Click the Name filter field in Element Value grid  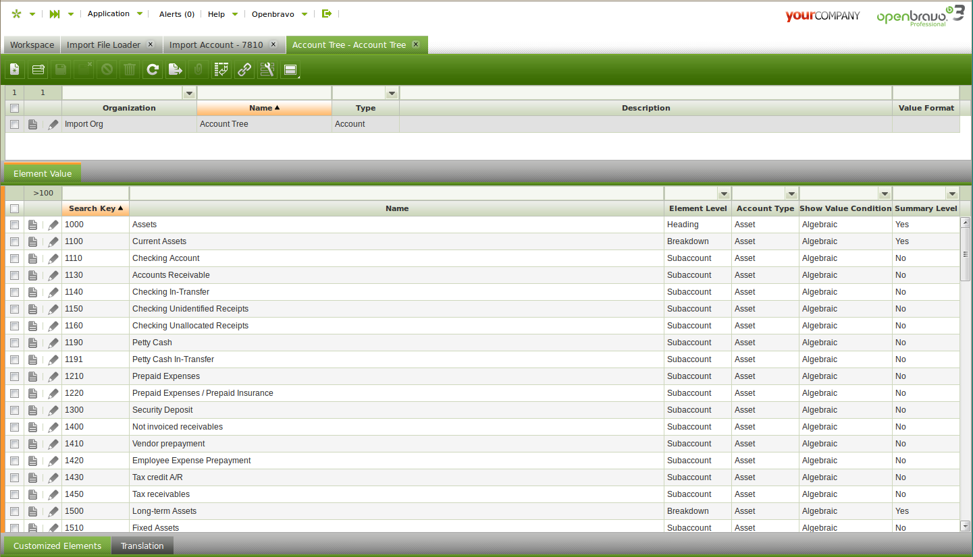[x=396, y=194]
